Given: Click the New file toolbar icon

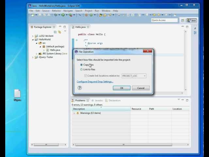Looking at the screenshot, I should pos(32,15).
